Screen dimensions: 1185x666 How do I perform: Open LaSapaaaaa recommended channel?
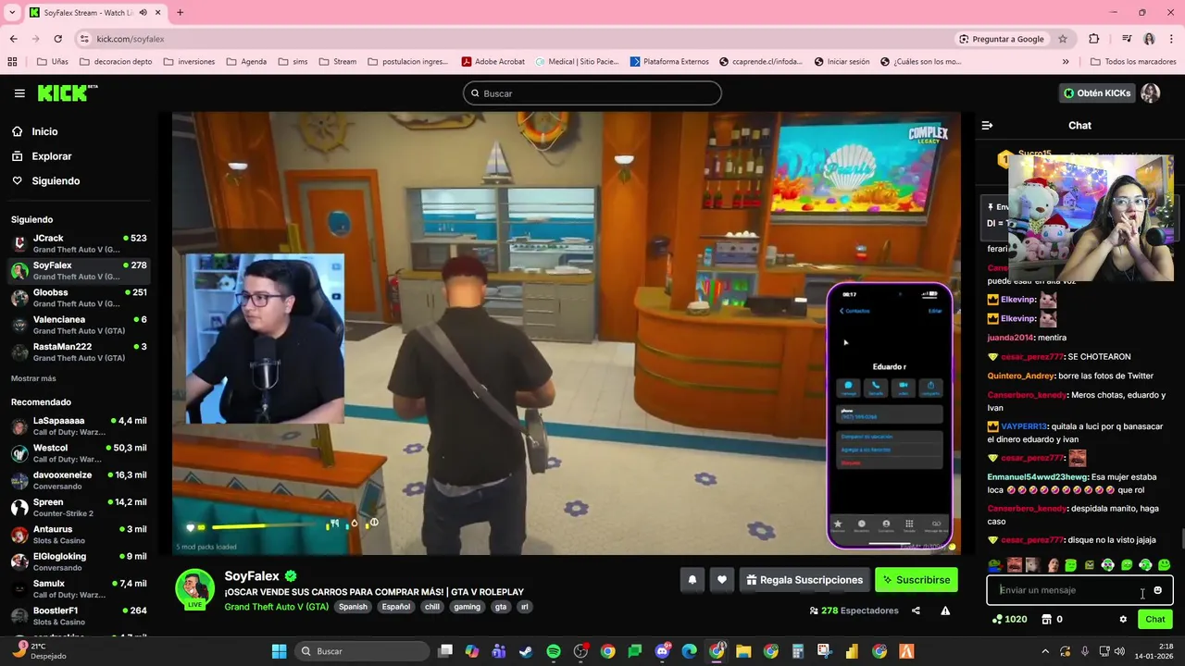coord(79,426)
